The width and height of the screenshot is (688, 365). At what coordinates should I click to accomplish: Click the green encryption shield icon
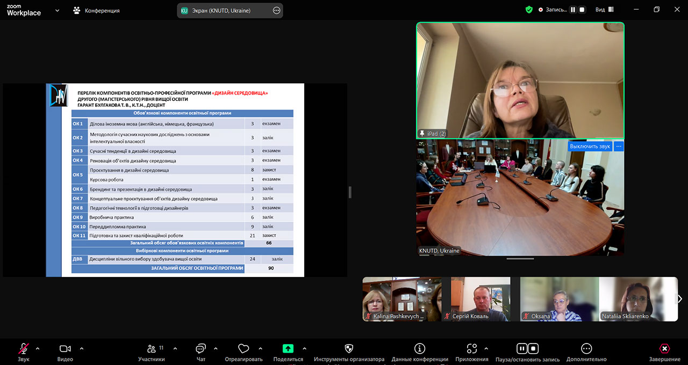tap(529, 10)
